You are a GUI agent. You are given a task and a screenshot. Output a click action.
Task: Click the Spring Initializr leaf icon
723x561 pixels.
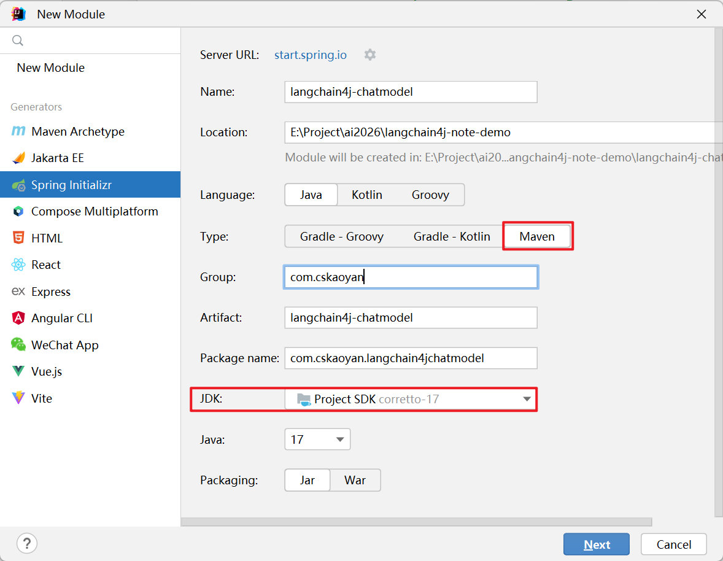click(x=18, y=185)
